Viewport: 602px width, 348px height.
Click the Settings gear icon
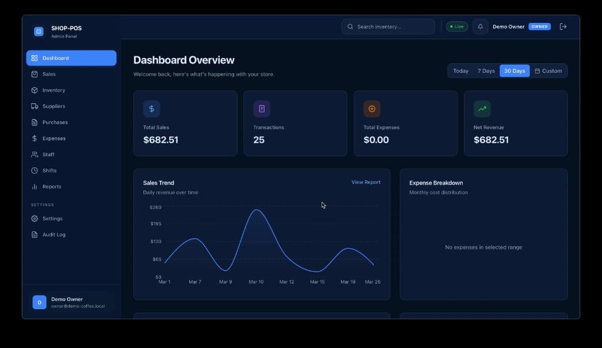coord(35,218)
